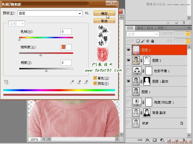Pick the add-to-sample eyedropper
Image resolution: width=193 pixels, height=144 pixels.
79,82
